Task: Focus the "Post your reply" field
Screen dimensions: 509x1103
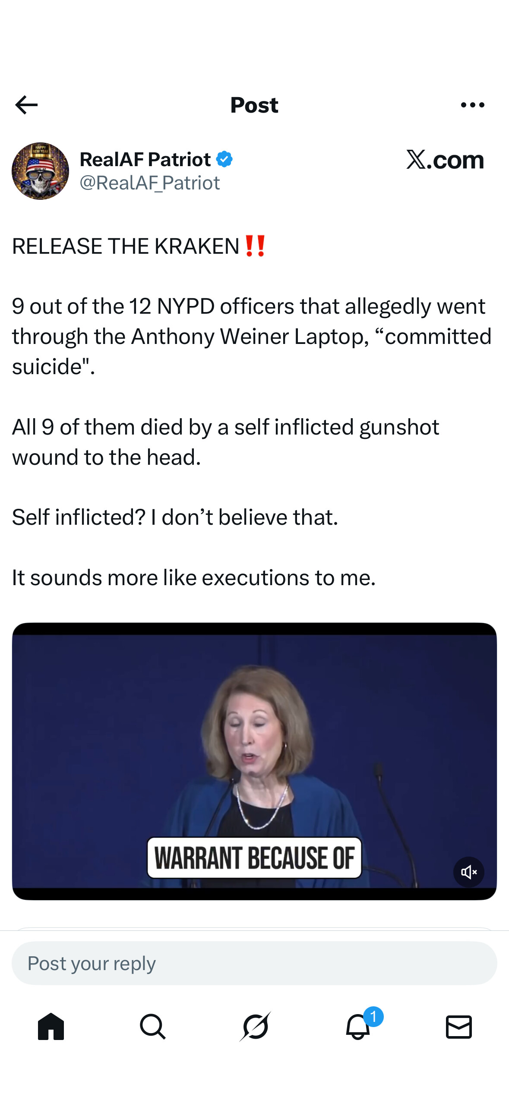Action: [254, 963]
